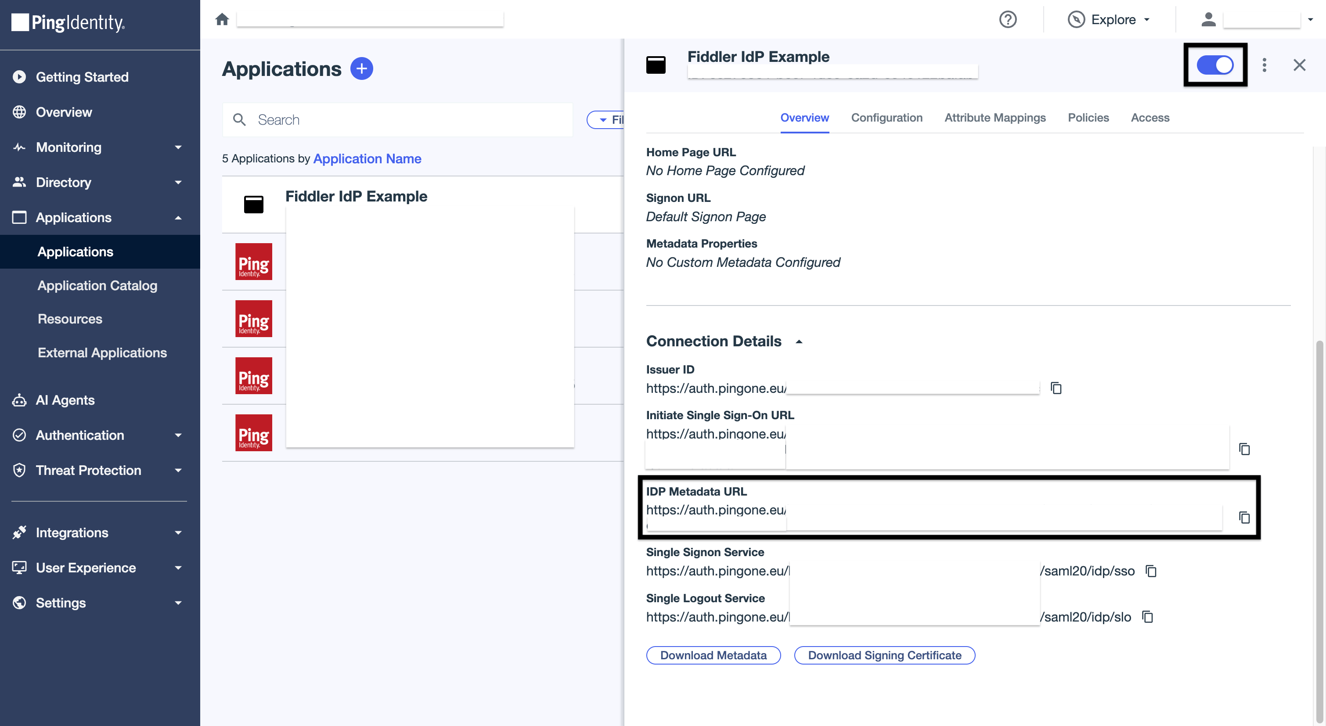This screenshot has height=726, width=1326.
Task: Select the third Ping Identity application logo
Action: pyautogui.click(x=253, y=376)
